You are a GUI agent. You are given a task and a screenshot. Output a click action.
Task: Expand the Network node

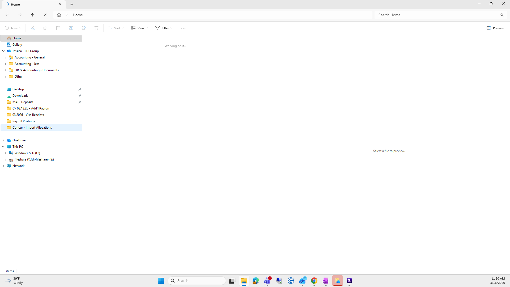(3, 166)
